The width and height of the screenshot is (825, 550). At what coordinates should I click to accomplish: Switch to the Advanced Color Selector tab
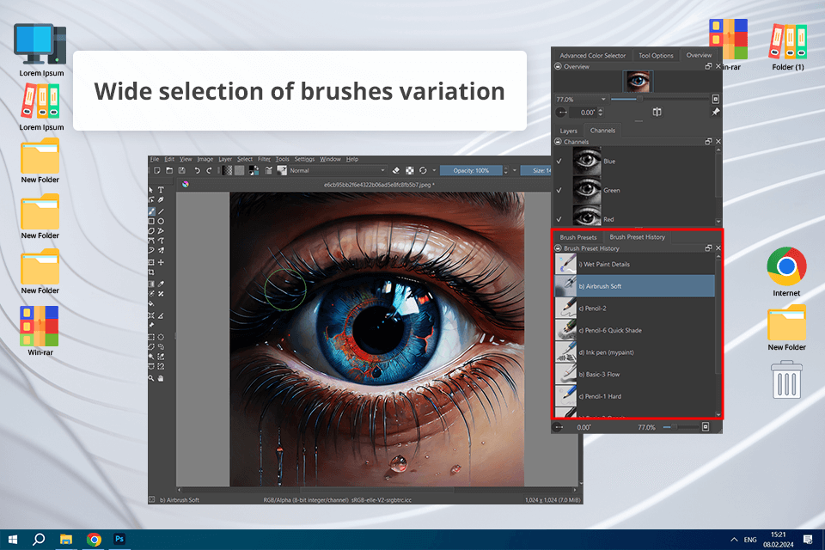click(x=592, y=55)
